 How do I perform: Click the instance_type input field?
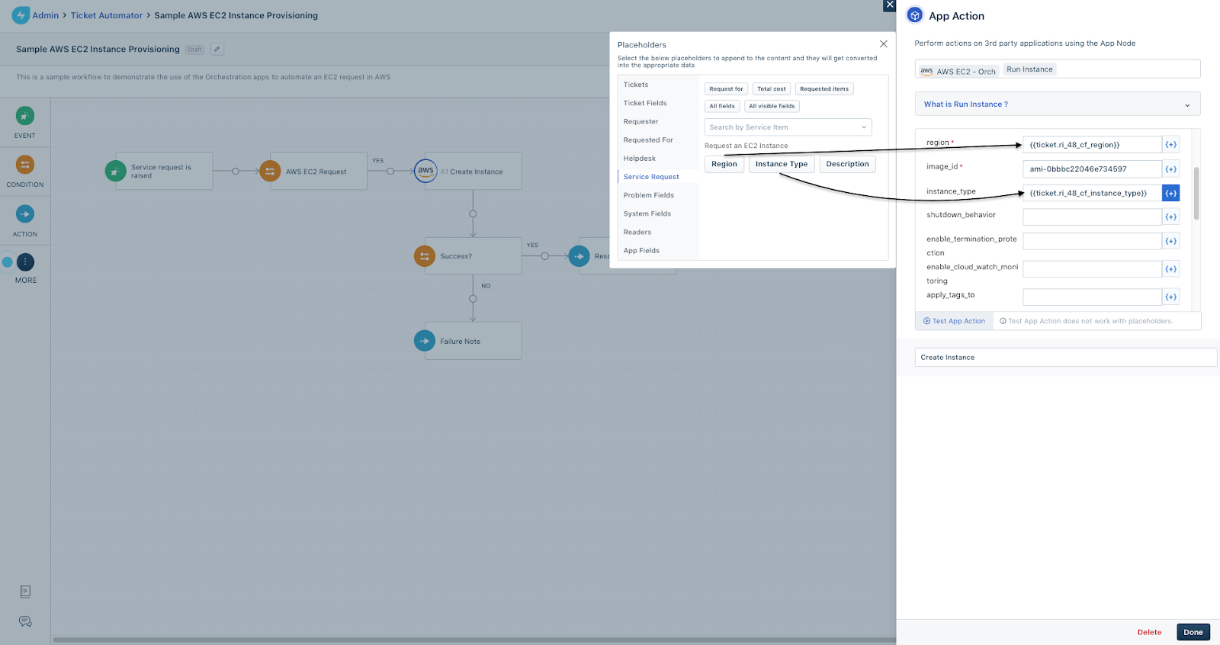click(x=1092, y=194)
